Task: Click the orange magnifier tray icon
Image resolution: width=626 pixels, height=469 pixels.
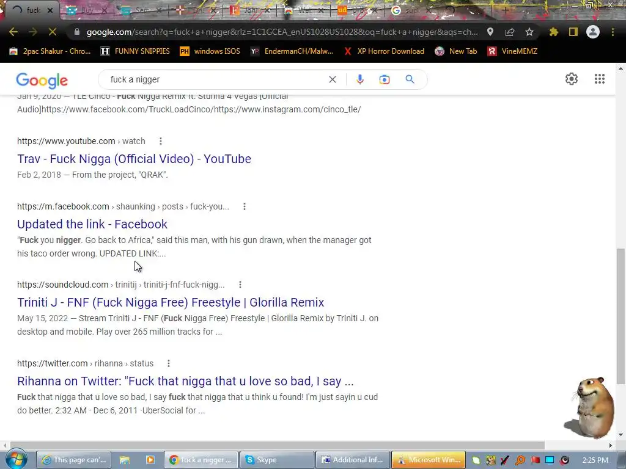Action: (520, 460)
